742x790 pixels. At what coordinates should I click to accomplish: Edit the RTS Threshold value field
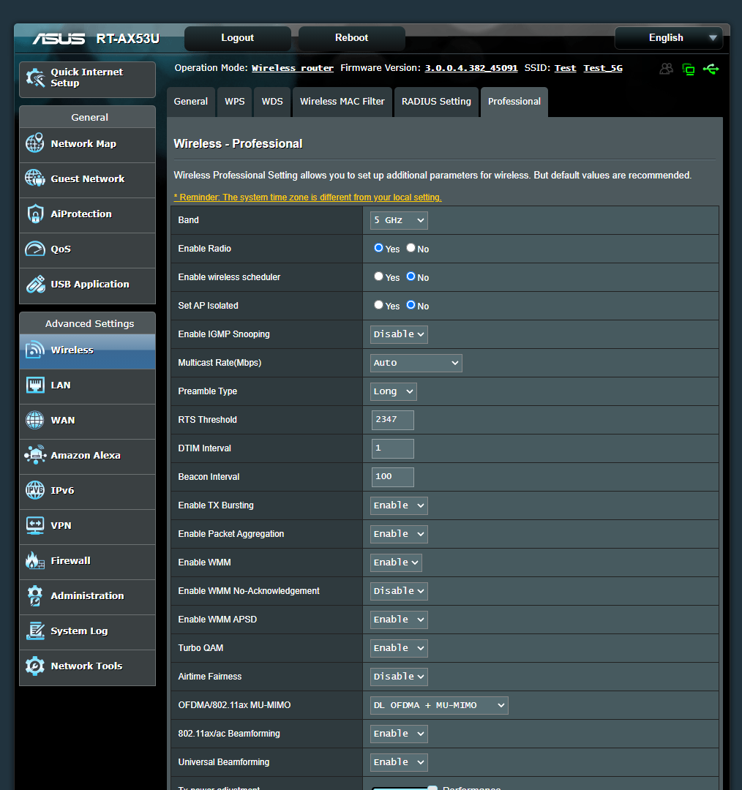pos(392,420)
